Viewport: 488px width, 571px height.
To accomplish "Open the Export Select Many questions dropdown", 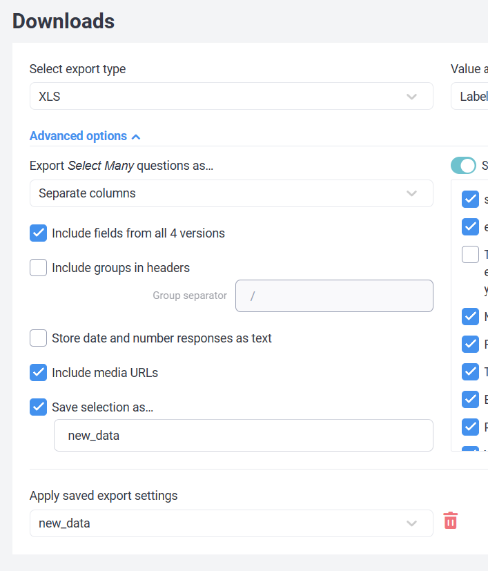I will [221, 193].
